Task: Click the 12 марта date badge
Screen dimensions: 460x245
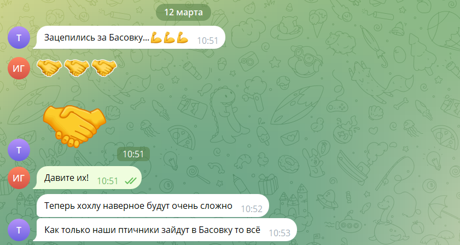Action: (x=183, y=13)
